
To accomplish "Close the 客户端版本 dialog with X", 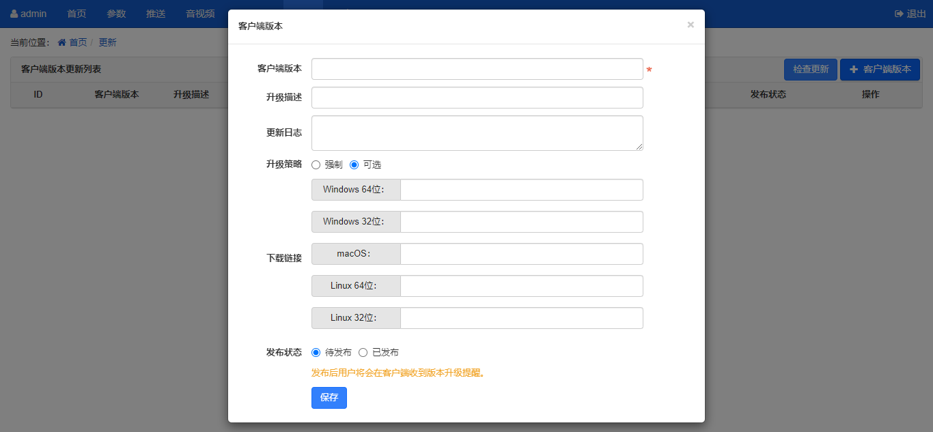I will click(x=690, y=25).
